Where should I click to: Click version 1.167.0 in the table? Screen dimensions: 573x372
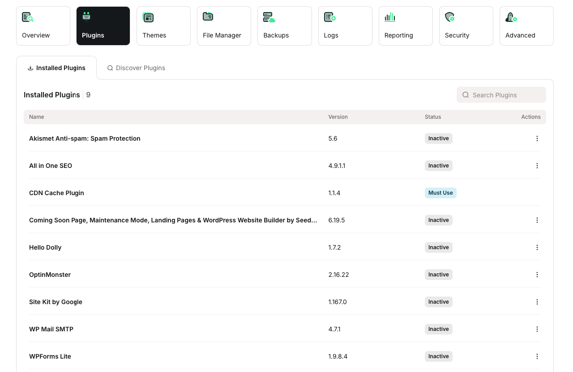(x=338, y=302)
